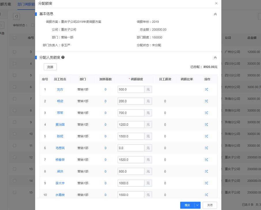The height and width of the screenshot is (210, 261).
Task: Click the operation icon in 夏治国's row
Action: pyautogui.click(x=206, y=124)
